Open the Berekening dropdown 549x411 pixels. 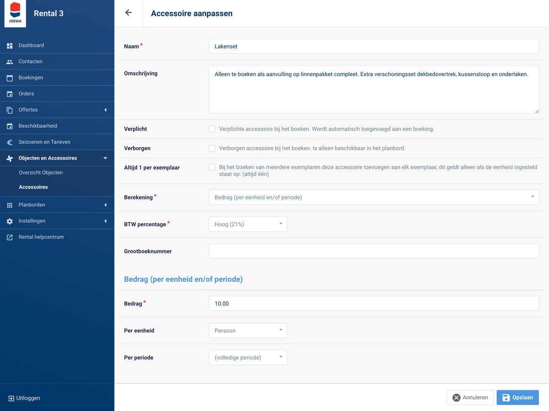[373, 197]
